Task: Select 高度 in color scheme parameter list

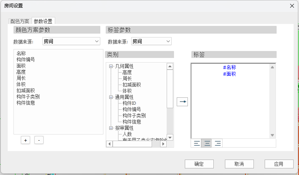Action: 21,72
